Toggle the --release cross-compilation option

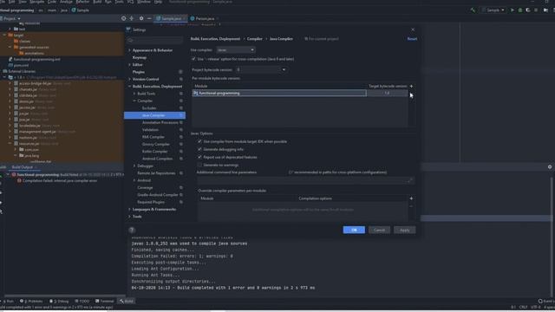193,59
